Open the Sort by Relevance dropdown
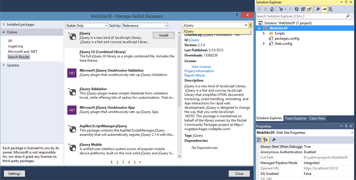This screenshot has height=180, width=356. click(145, 26)
